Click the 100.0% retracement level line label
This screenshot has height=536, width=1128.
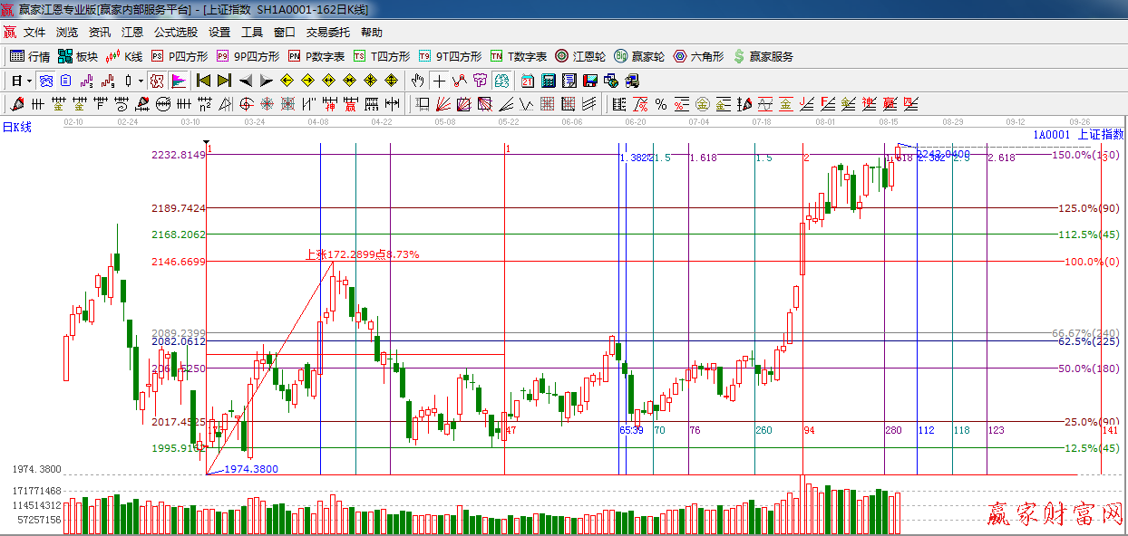coord(1086,262)
